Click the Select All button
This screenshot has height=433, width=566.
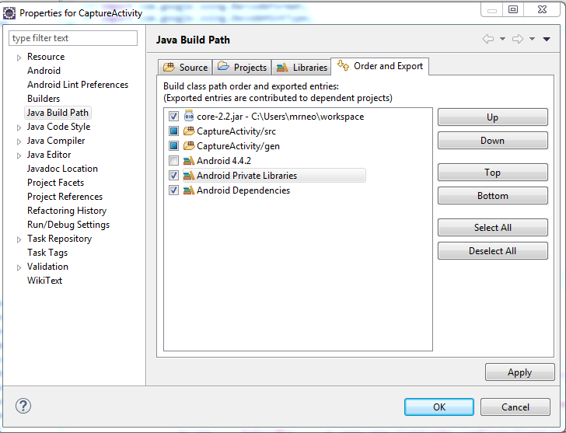493,227
